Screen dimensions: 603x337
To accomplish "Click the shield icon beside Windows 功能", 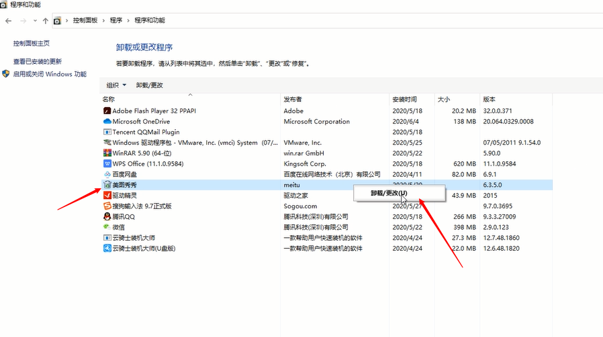I will pos(6,74).
